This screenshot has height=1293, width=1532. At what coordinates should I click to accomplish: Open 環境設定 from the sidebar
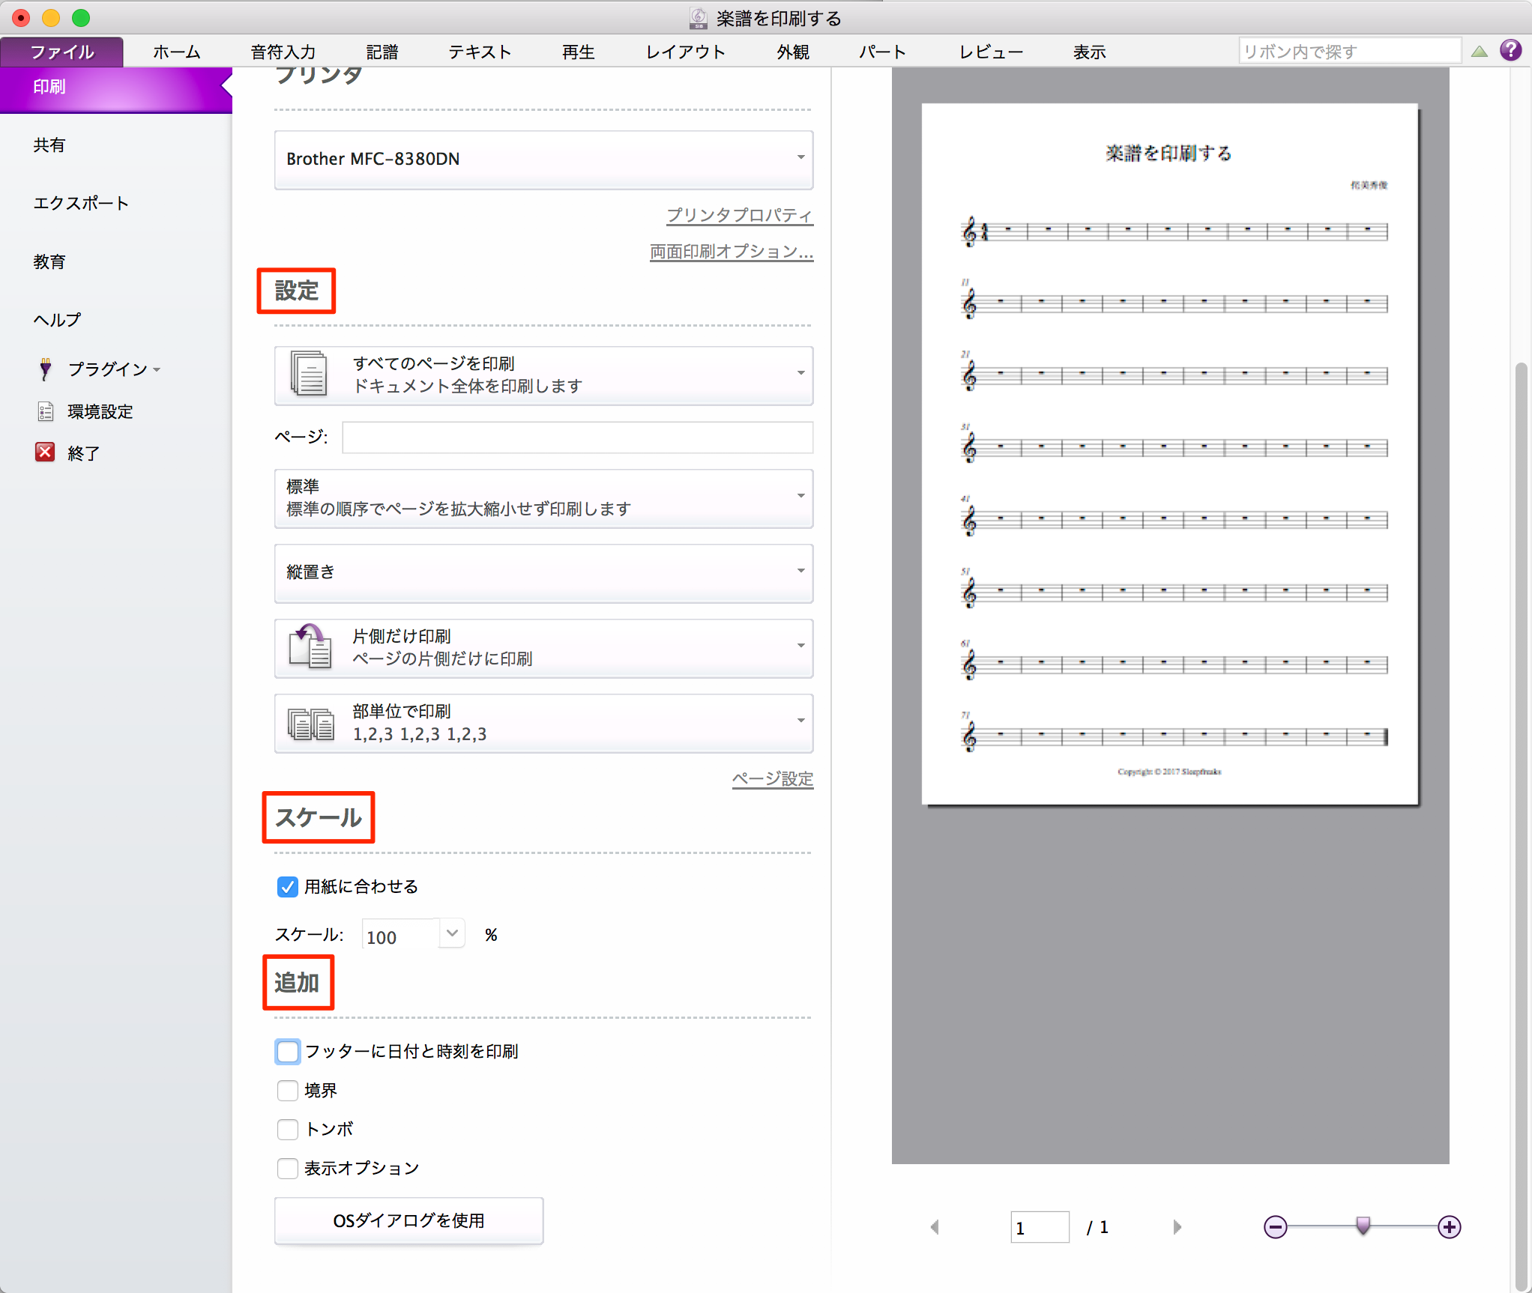[x=100, y=412]
